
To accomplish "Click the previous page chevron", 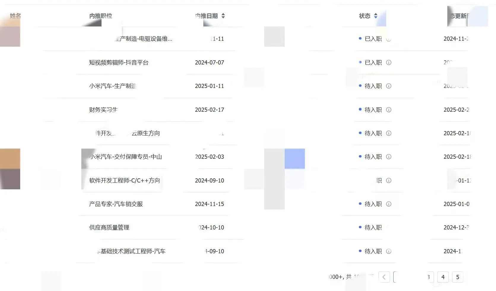I will point(384,277).
